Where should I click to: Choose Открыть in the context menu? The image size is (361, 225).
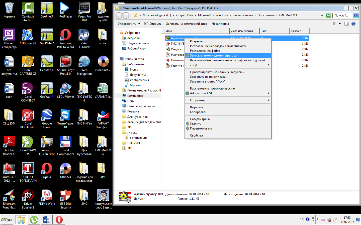tap(228, 41)
